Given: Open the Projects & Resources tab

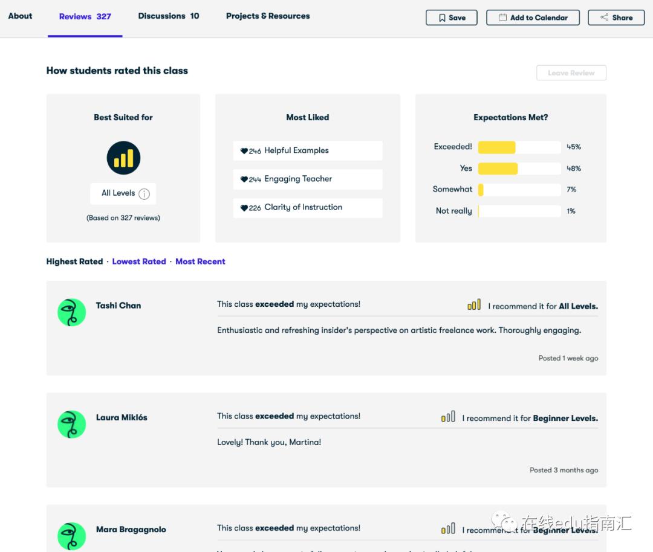Looking at the screenshot, I should [x=268, y=16].
